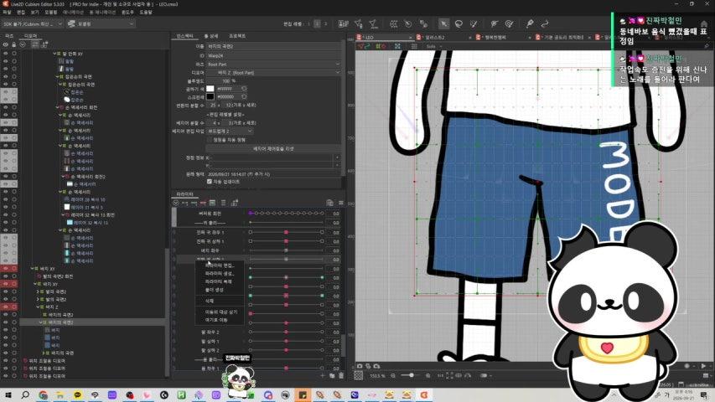Click the eye icon in the deformer panel header
The width and height of the screenshot is (715, 402).
(x=6, y=44)
